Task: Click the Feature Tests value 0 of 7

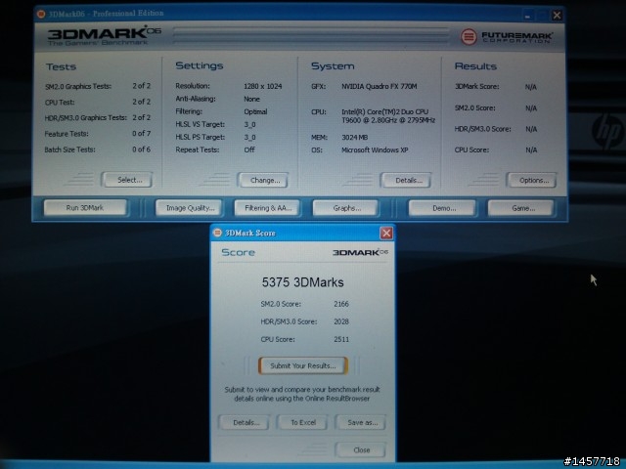Action: [x=141, y=134]
